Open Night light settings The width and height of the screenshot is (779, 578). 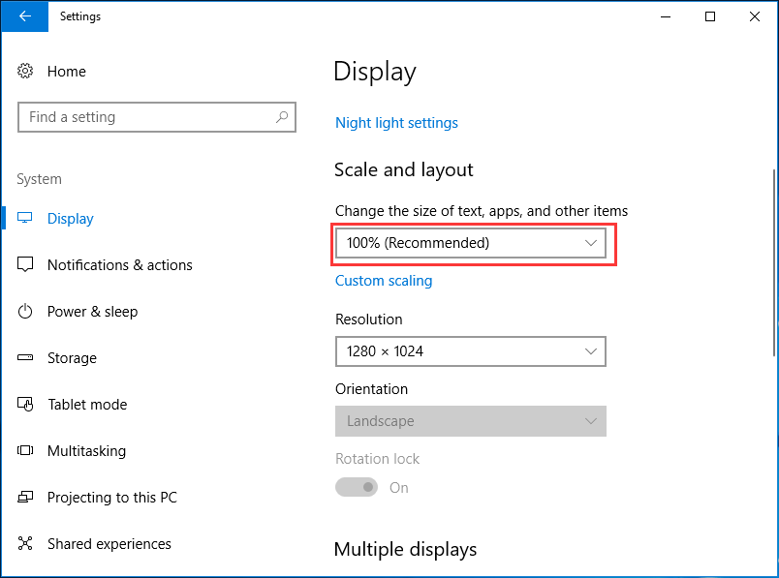(396, 123)
